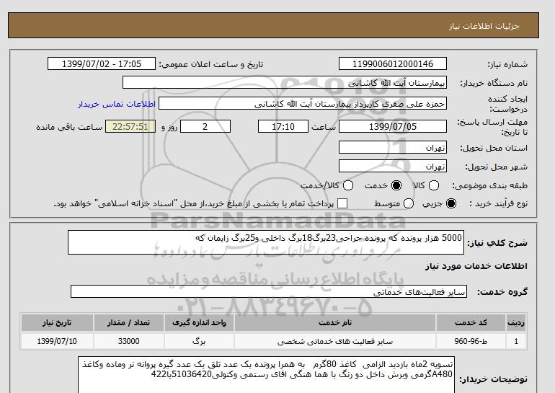Open the buyer contact information link

pyautogui.click(x=117, y=105)
